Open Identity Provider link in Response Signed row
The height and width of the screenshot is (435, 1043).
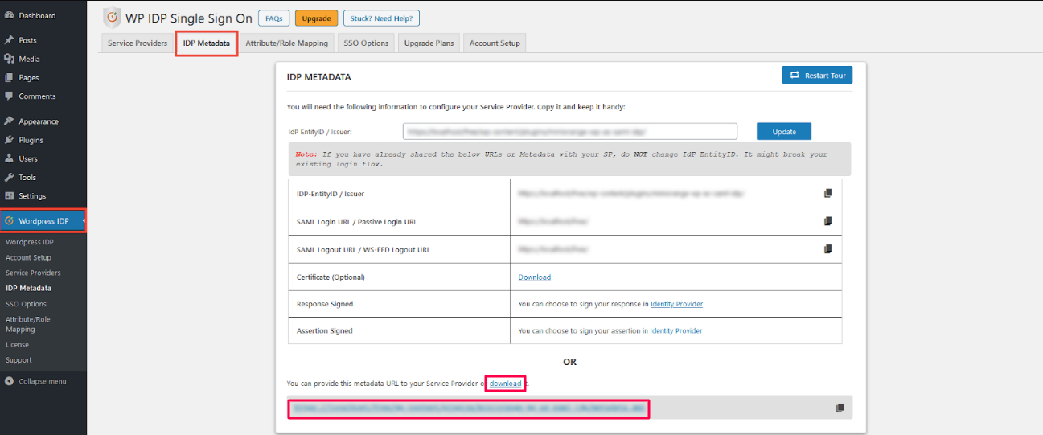point(676,304)
